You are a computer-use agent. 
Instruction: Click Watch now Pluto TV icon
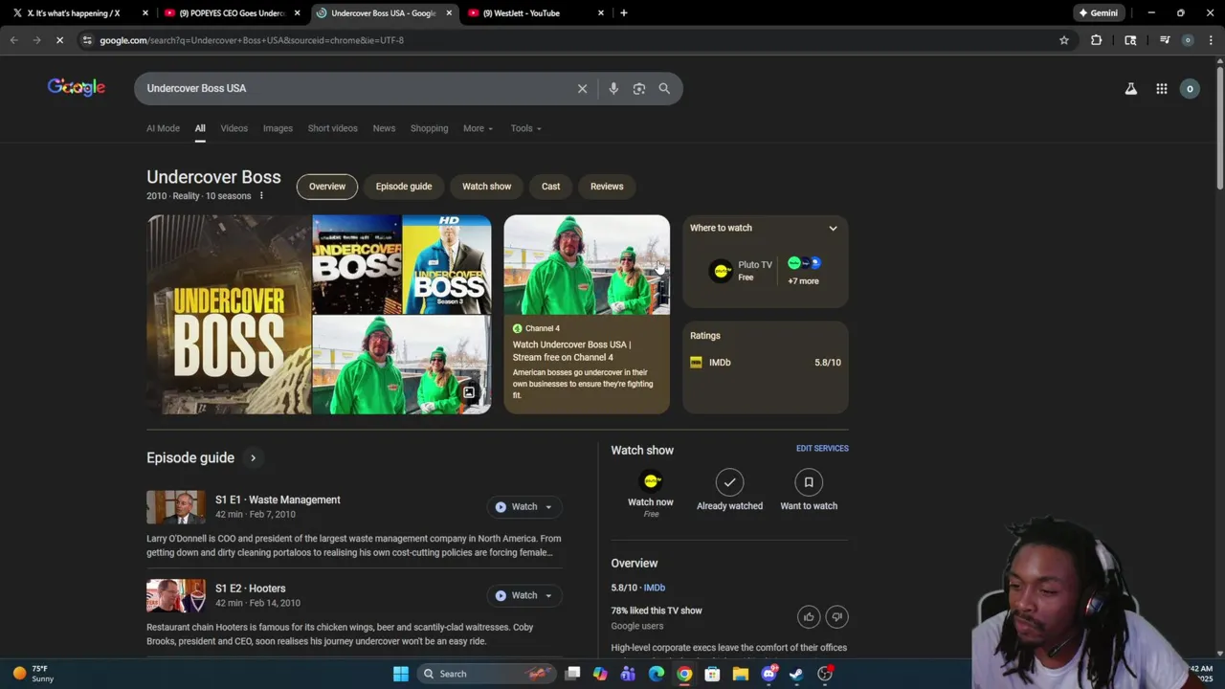(651, 481)
